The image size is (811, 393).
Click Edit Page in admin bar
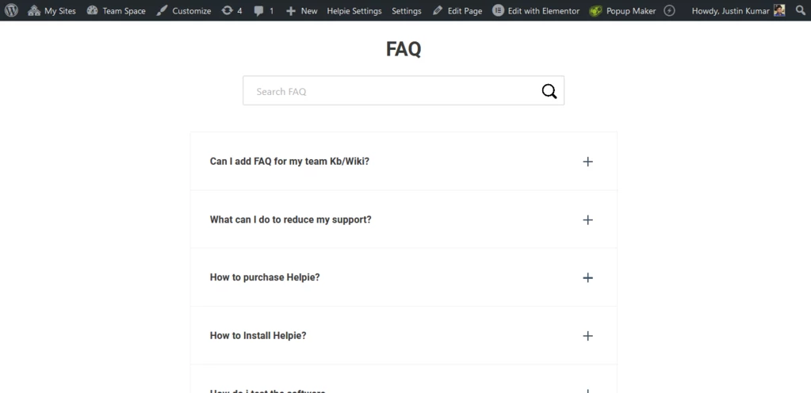(457, 10)
